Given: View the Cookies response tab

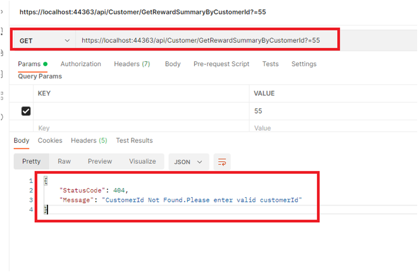Looking at the screenshot, I should click(50, 140).
